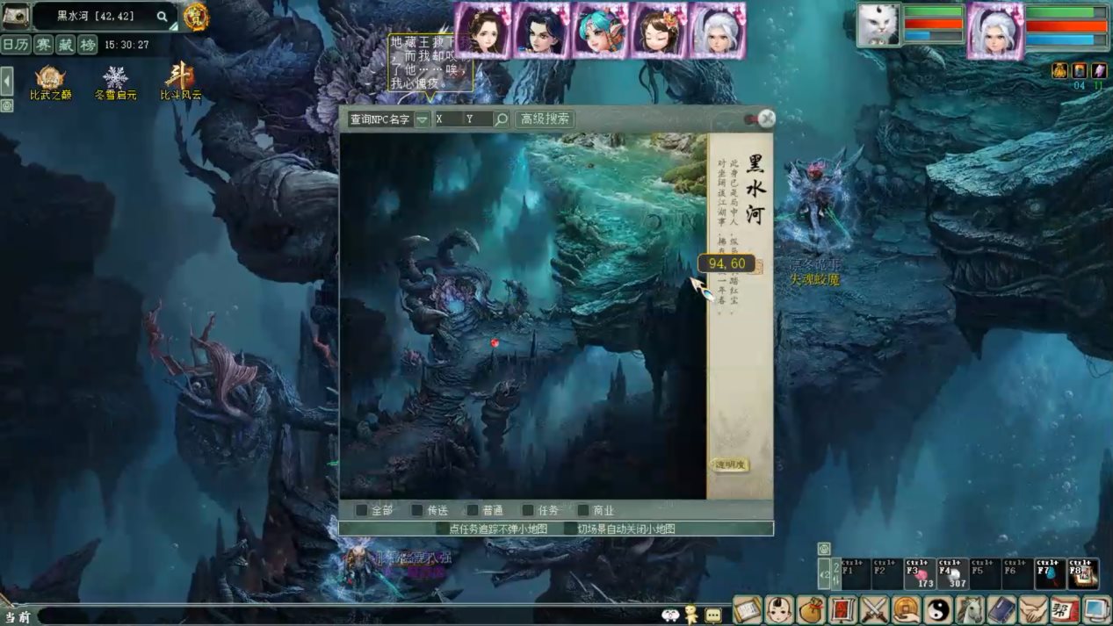The image size is (1113, 626).
Task: Click the 冬雪启元 snowflake event icon
Action: 115,83
